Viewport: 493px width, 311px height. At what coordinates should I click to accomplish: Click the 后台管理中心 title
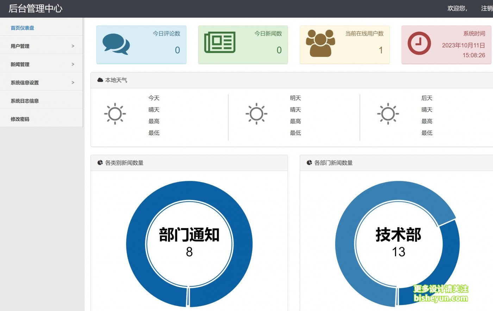point(36,8)
